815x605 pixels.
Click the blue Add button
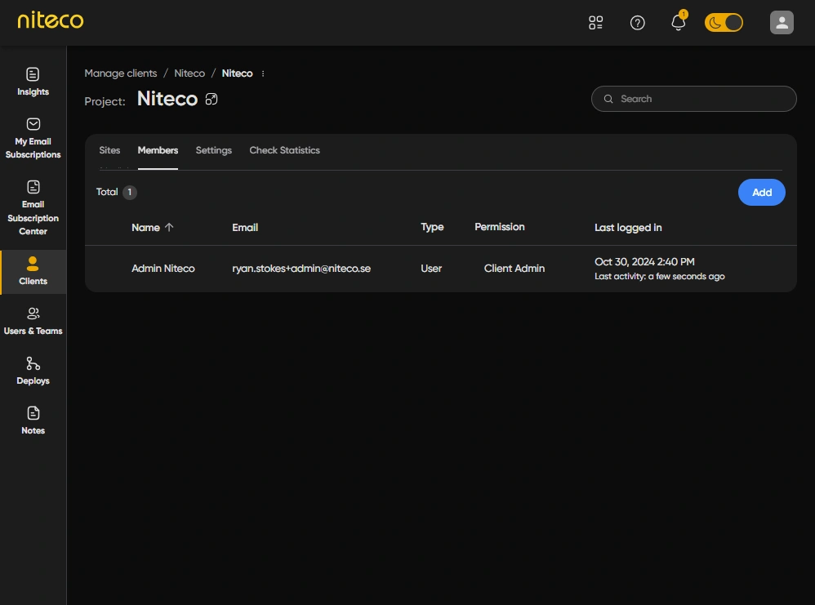761,193
